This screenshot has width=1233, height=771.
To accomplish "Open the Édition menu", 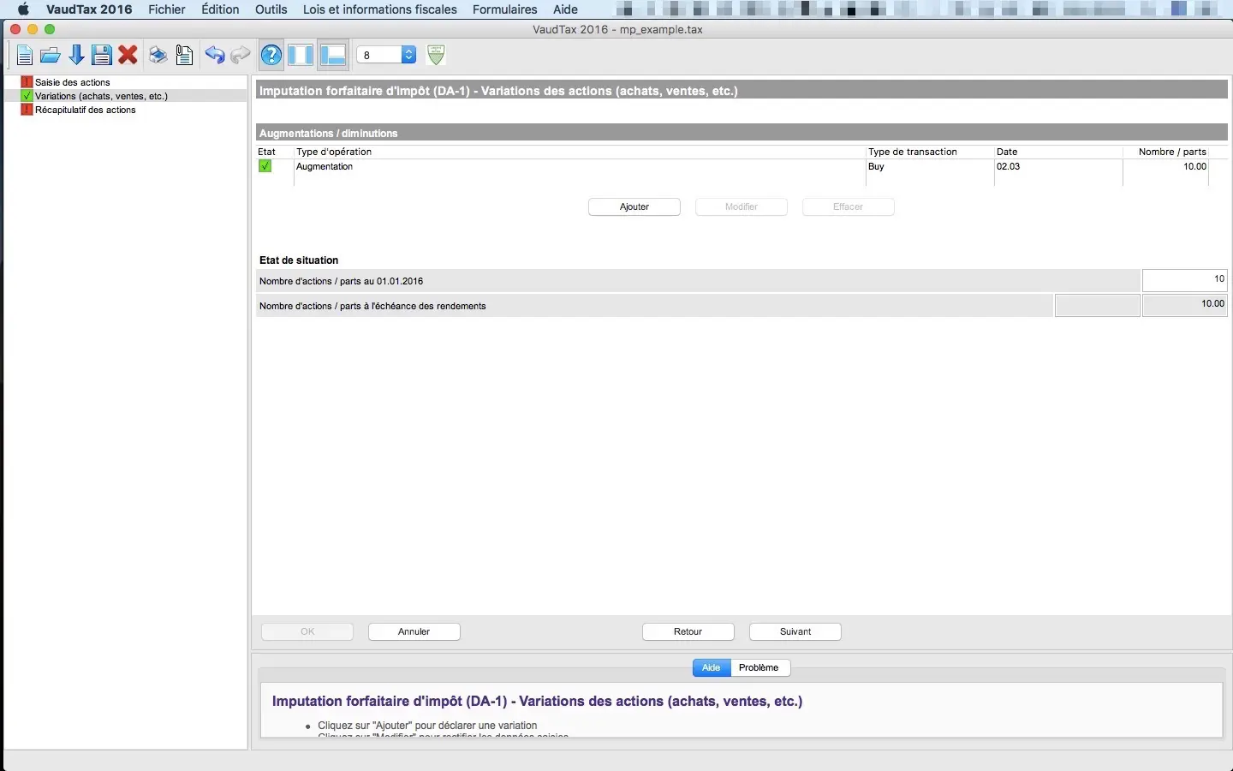I will click(220, 9).
